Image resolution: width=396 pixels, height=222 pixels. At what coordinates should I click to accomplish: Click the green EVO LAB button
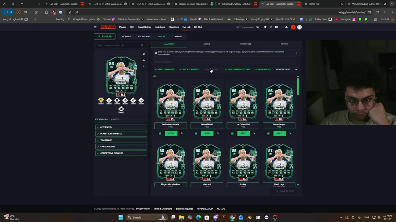tap(105, 36)
